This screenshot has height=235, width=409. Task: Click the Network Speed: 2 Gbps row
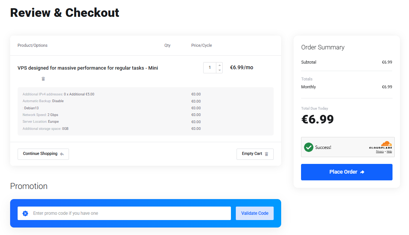(40, 115)
